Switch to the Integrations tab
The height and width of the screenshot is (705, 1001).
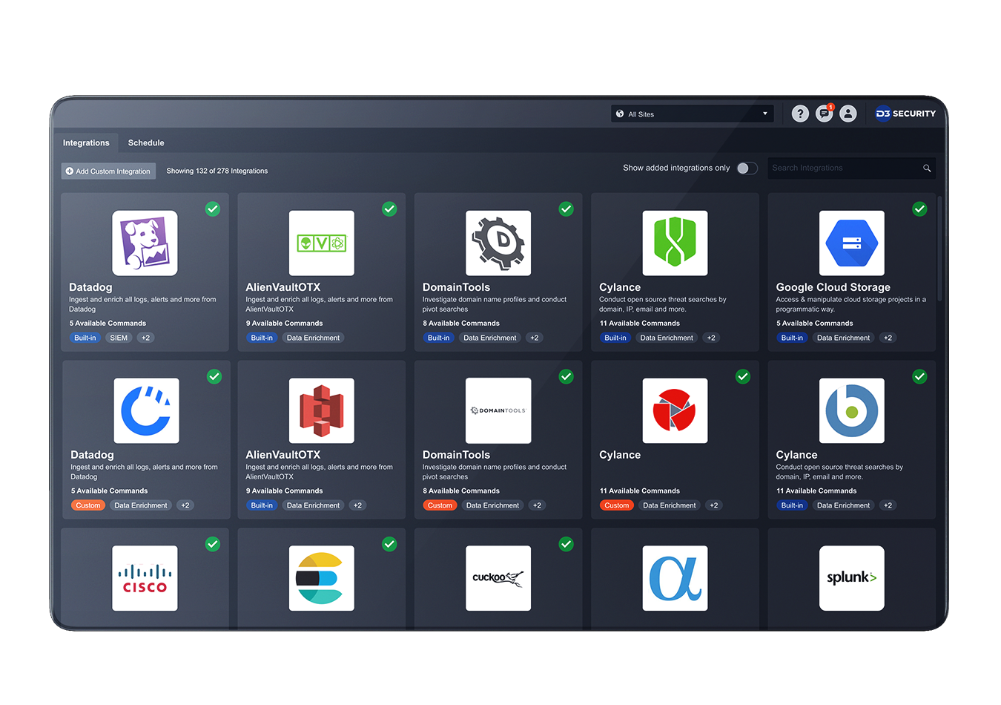86,142
